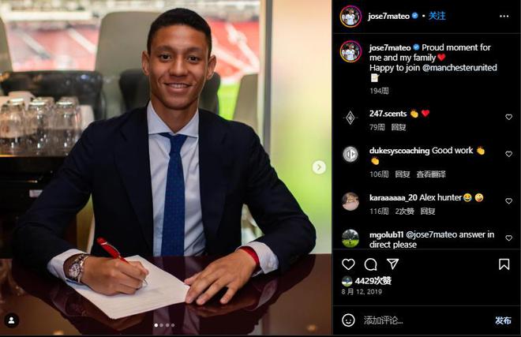Image resolution: width=521 pixels, height=337 pixels.
Task: Open the emoji picker smiley icon
Action: tap(348, 320)
